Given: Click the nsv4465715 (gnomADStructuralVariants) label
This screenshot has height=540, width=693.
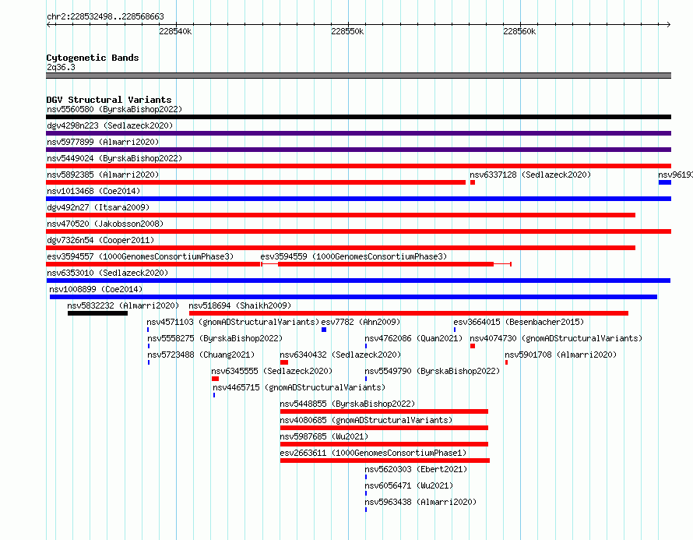Looking at the screenshot, I should click(299, 387).
